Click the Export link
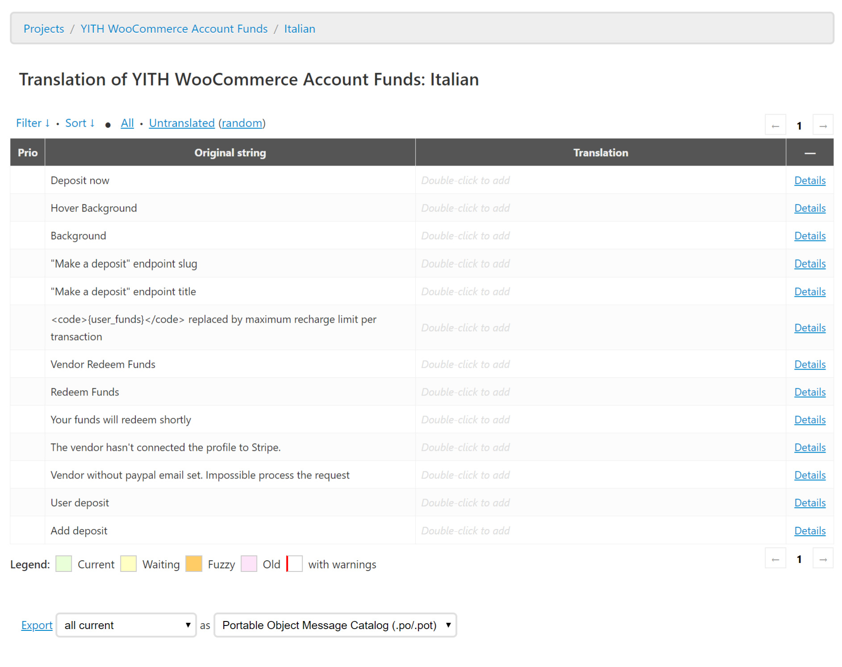 click(37, 625)
